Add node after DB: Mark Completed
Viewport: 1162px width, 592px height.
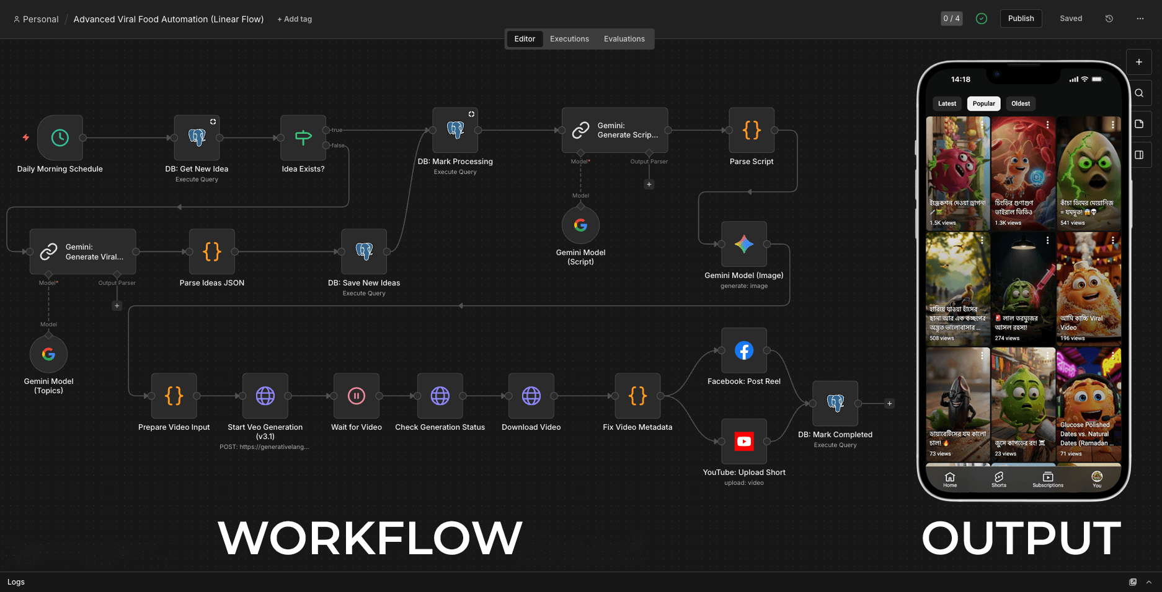click(x=889, y=404)
